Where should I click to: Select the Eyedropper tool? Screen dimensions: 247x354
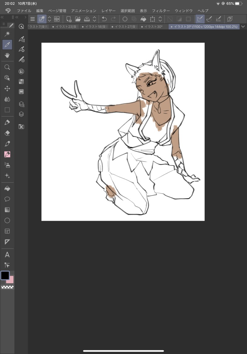[x=7, y=45]
